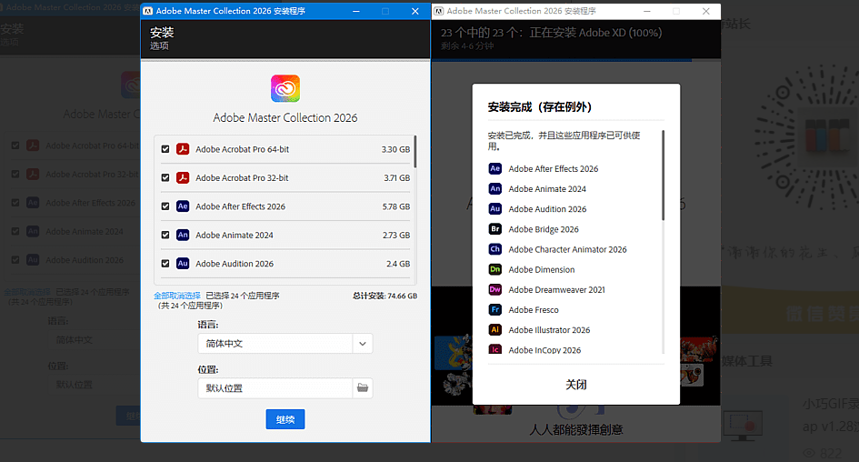Click the Adobe Dimension icon
859x462 pixels.
click(x=495, y=269)
